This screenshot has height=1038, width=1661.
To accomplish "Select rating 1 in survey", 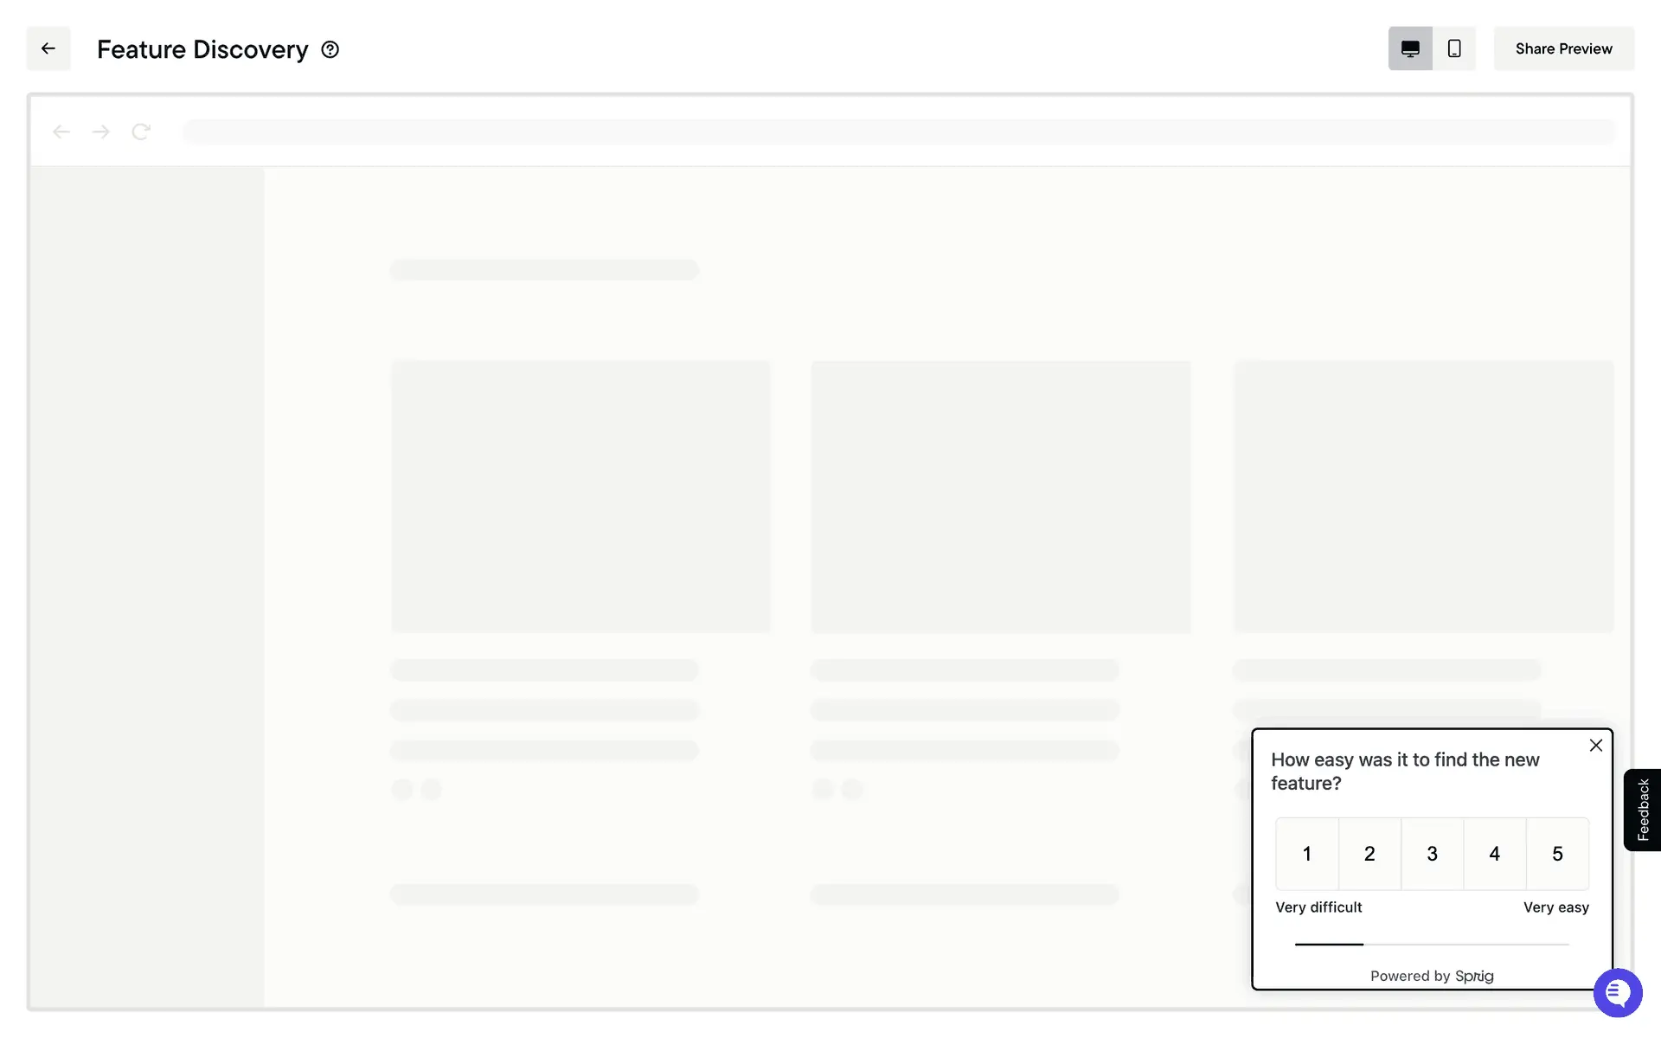I will click(x=1307, y=854).
